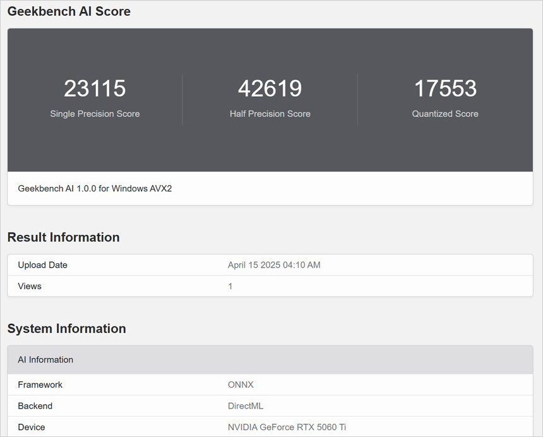The width and height of the screenshot is (543, 437).
Task: Select the Backend row label
Action: [x=35, y=406]
